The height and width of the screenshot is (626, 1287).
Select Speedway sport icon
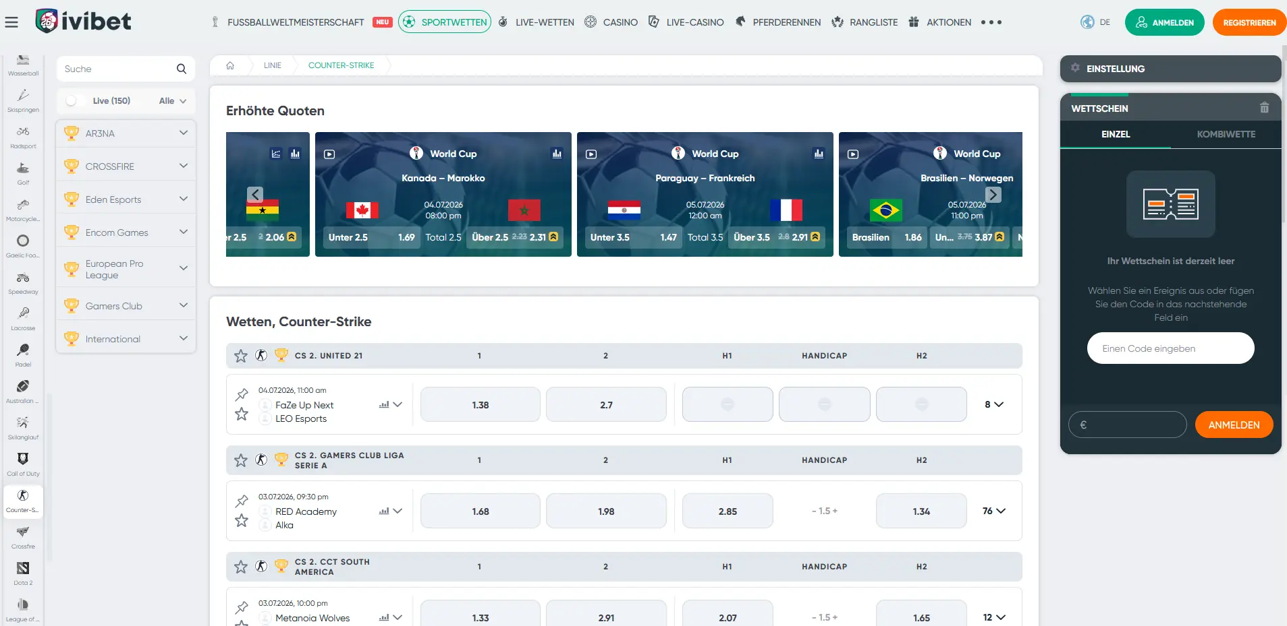pos(23,282)
